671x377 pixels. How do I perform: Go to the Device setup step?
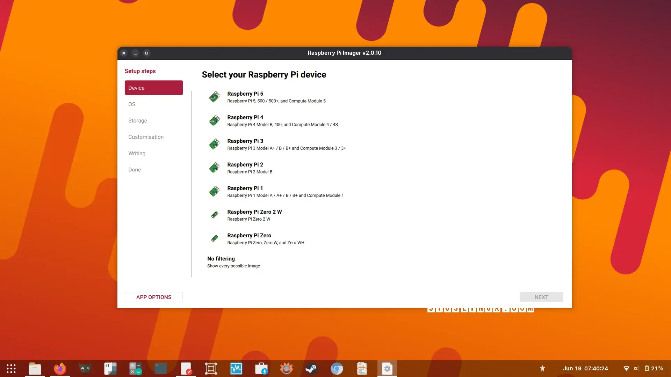(x=154, y=88)
